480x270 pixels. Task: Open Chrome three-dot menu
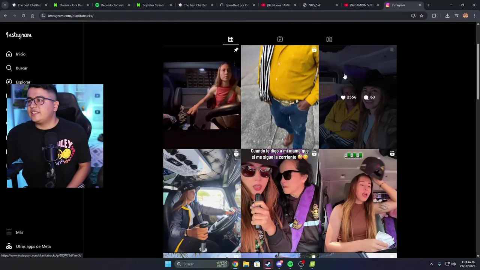pyautogui.click(x=474, y=16)
